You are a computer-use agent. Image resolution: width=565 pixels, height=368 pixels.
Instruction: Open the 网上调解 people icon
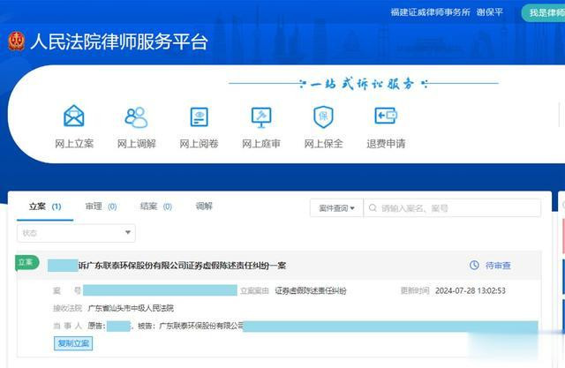click(x=136, y=117)
